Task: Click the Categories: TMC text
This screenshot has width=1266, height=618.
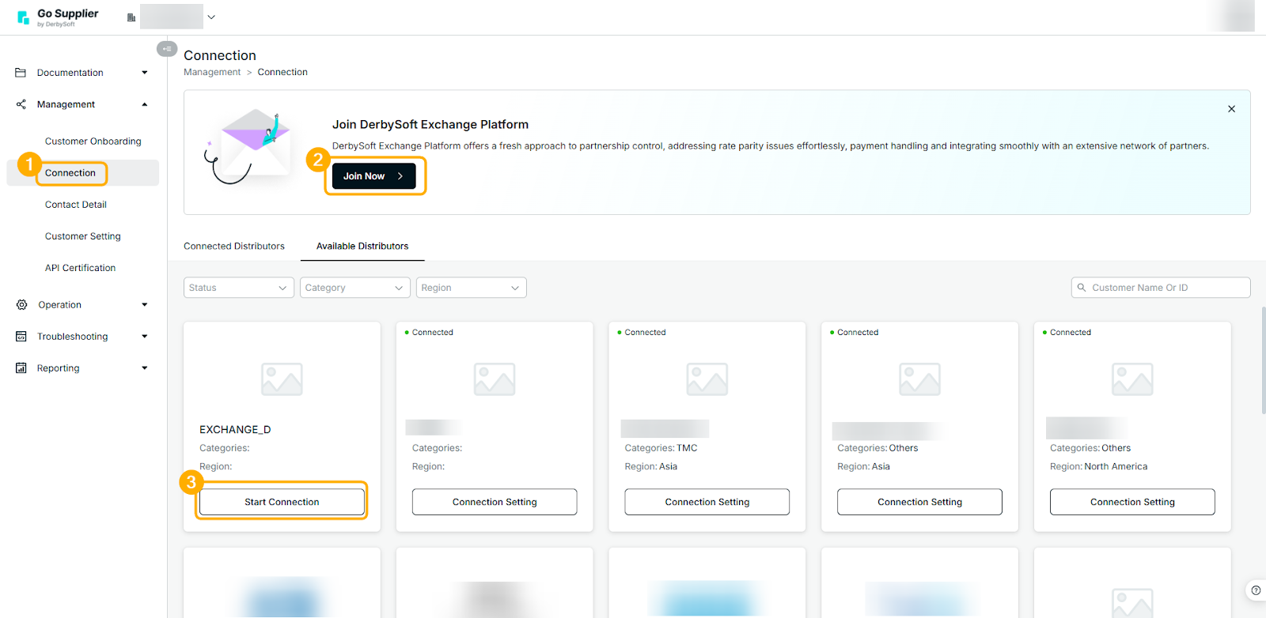Action: click(x=661, y=448)
